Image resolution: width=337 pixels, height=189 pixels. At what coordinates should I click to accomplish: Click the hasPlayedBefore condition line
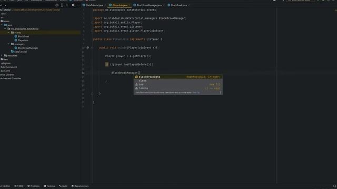click(x=130, y=64)
